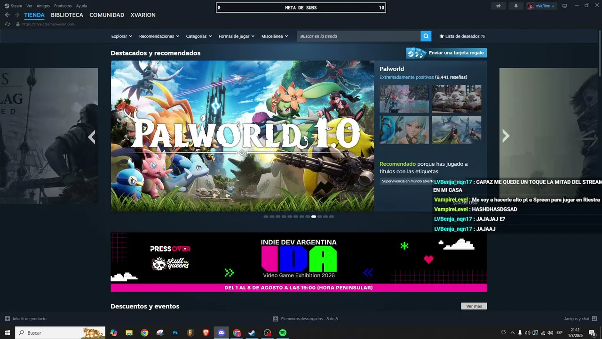
Task: Click inside the store search field
Action: (359, 36)
